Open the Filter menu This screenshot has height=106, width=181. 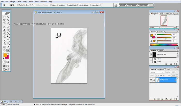tap(31, 2)
